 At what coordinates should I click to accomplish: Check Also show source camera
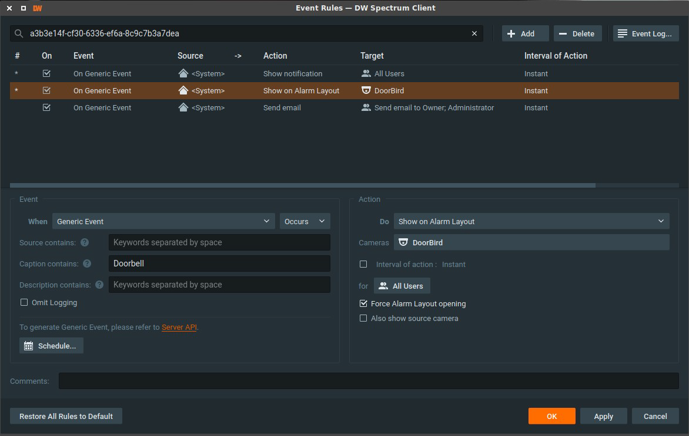[x=363, y=319]
